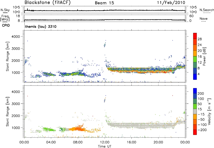
Task: Click 'themis (tau) 3310' text
Action: pyautogui.click(x=41, y=26)
